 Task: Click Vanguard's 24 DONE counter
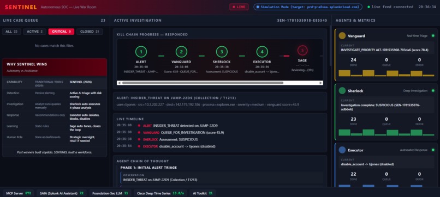[353, 61]
